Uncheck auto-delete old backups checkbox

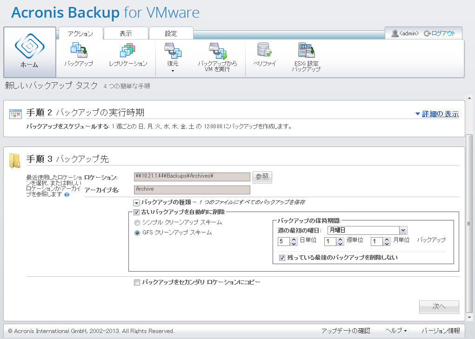tap(136, 212)
